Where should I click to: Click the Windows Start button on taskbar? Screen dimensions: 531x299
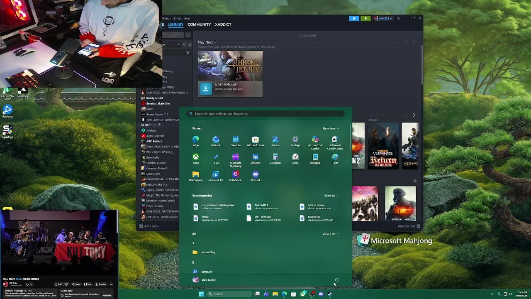pyautogui.click(x=201, y=294)
